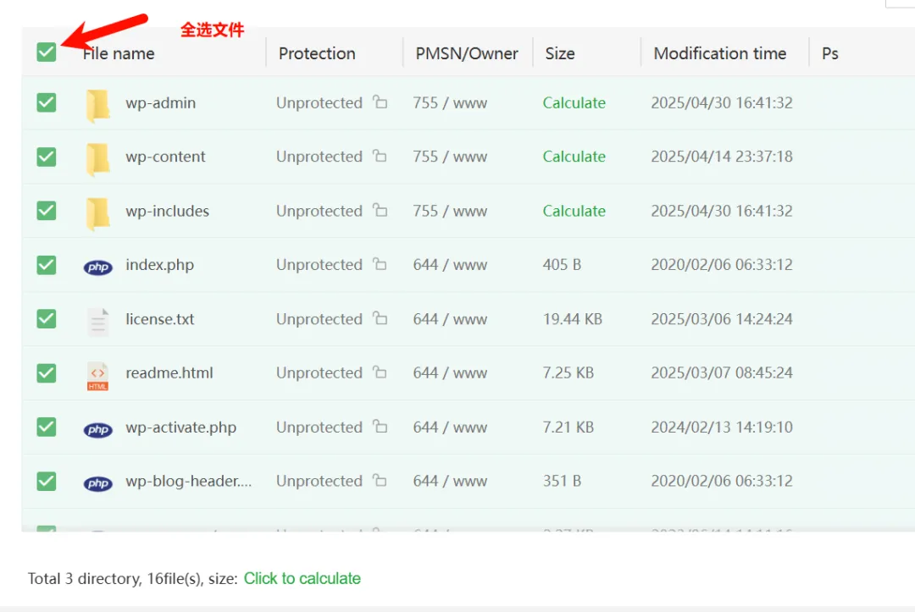Uncheck the index.php row checkbox
Viewport: 915px width, 612px height.
[x=46, y=265]
